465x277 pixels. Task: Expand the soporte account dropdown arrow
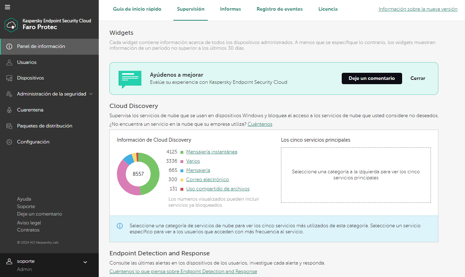pos(85,262)
